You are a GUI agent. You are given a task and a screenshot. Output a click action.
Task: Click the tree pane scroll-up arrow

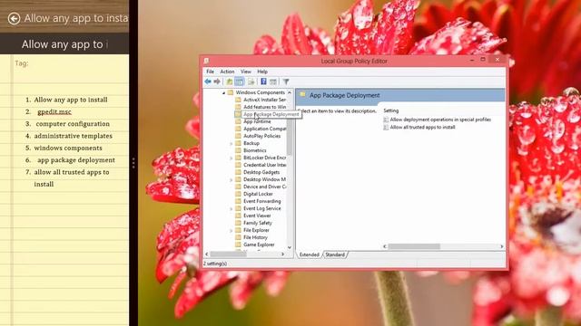pyautogui.click(x=290, y=92)
